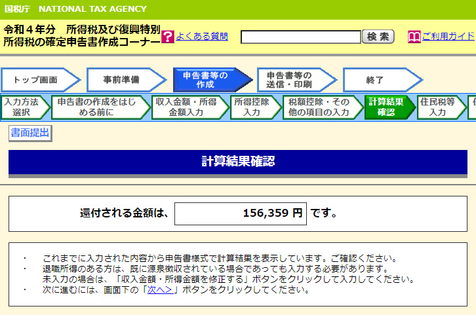Viewport: 476px width, 315px height.
Task: Open the ご利用ガイド link
Action: 448,37
